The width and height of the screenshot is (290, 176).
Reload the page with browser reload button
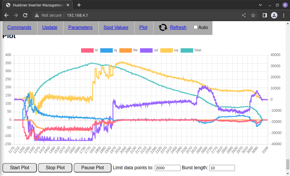pos(25,15)
